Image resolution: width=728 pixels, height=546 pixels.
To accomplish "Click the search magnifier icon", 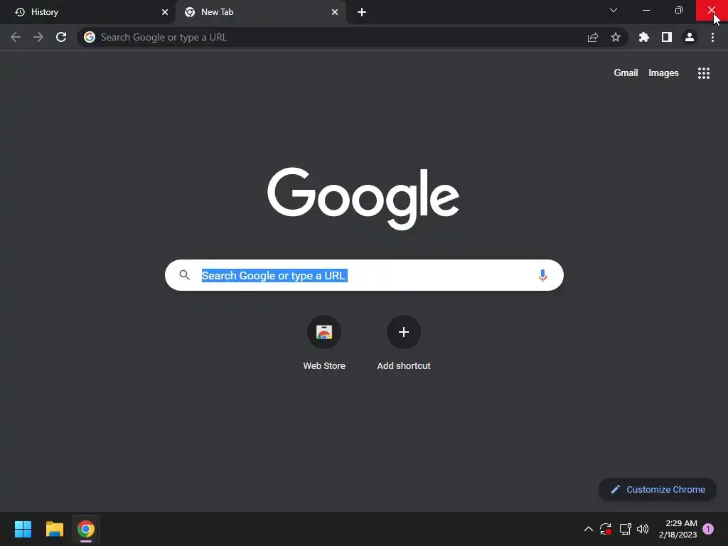I will 184,275.
